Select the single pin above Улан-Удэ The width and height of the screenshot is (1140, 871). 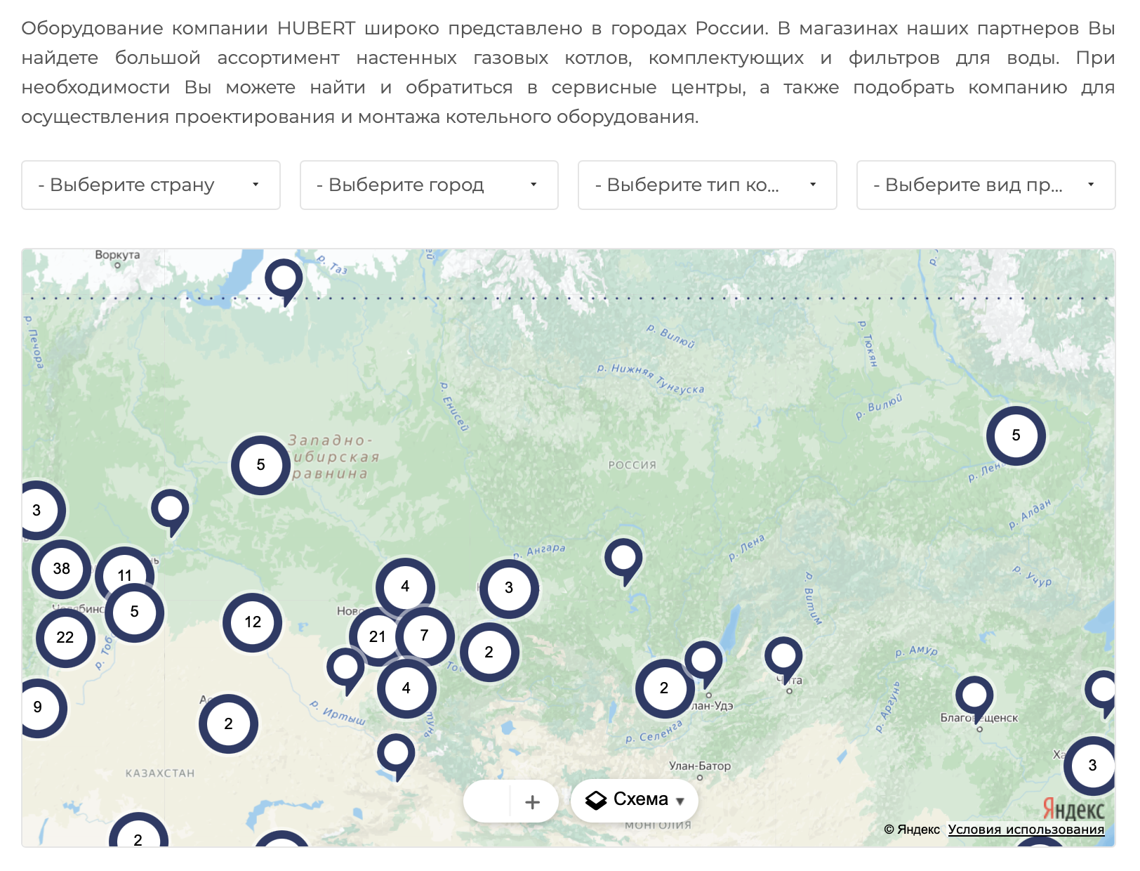pos(704,662)
